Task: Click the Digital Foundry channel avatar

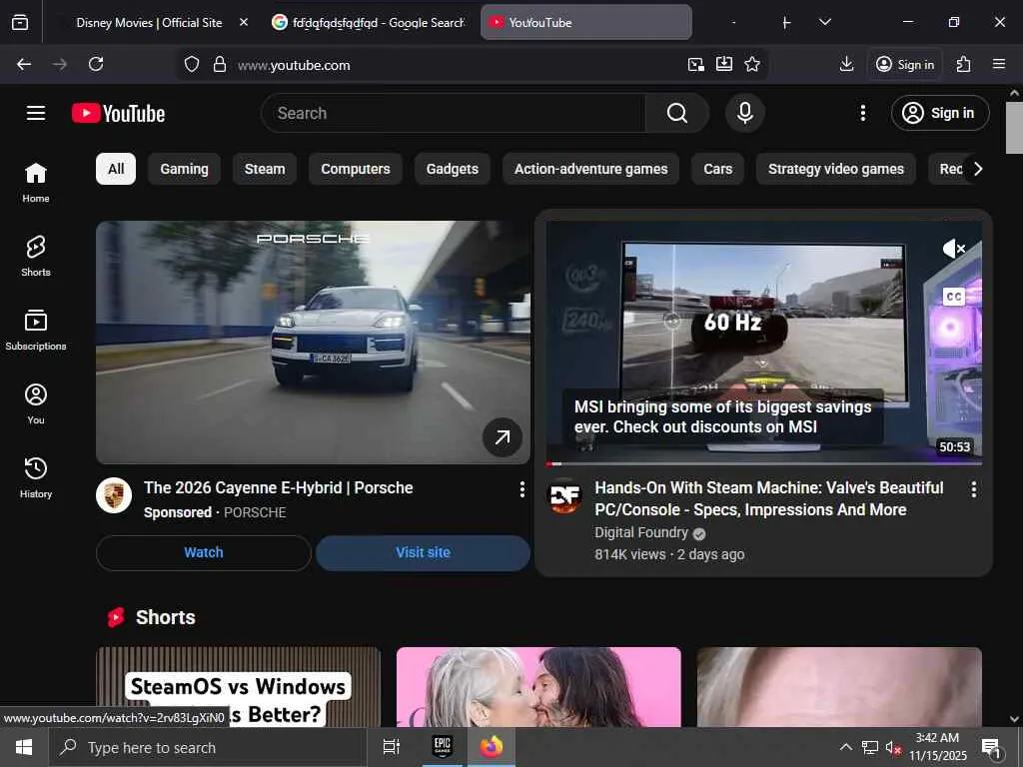Action: coord(564,495)
